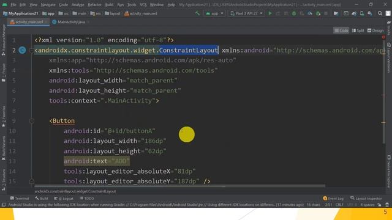Click the red error indicator above the scrollbar

(383, 37)
